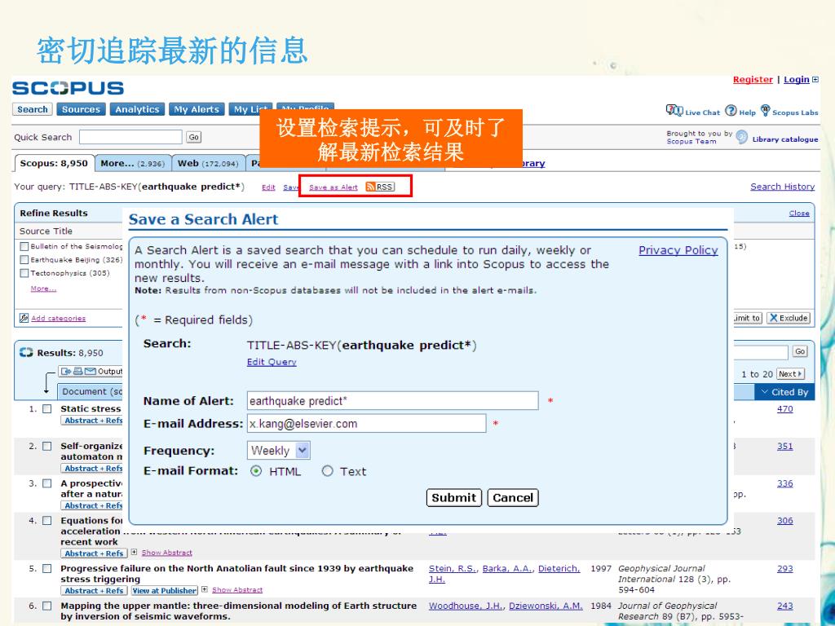Choose HTML e-mail format radio button
Screen dimensions: 835x626
[x=256, y=471]
